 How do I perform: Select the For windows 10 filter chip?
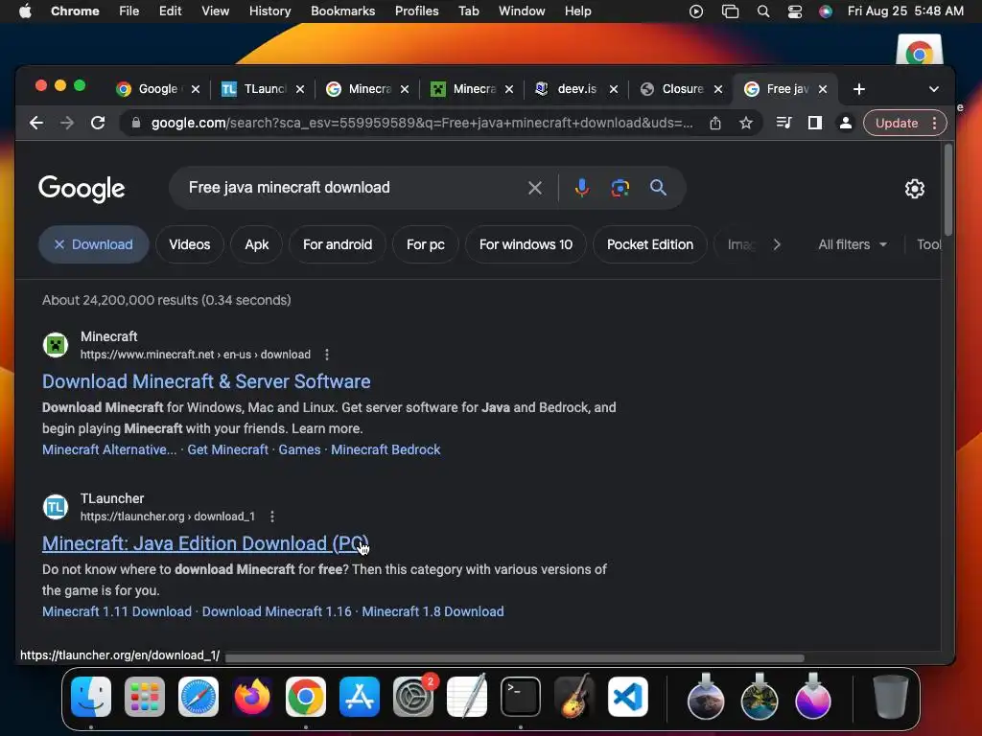(526, 244)
